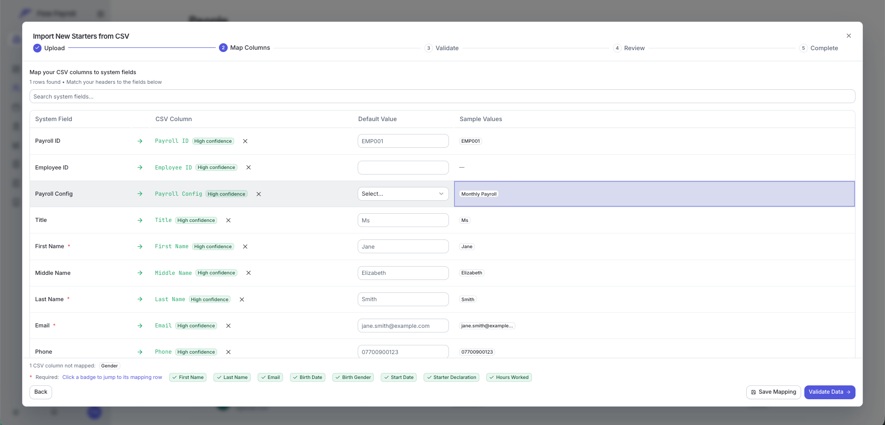This screenshot has height=425, width=885.
Task: Go to the Upload step
Action: click(49, 48)
